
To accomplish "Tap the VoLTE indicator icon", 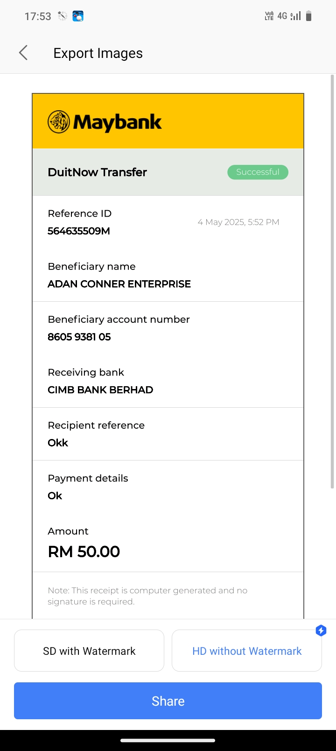I will 269,16.
